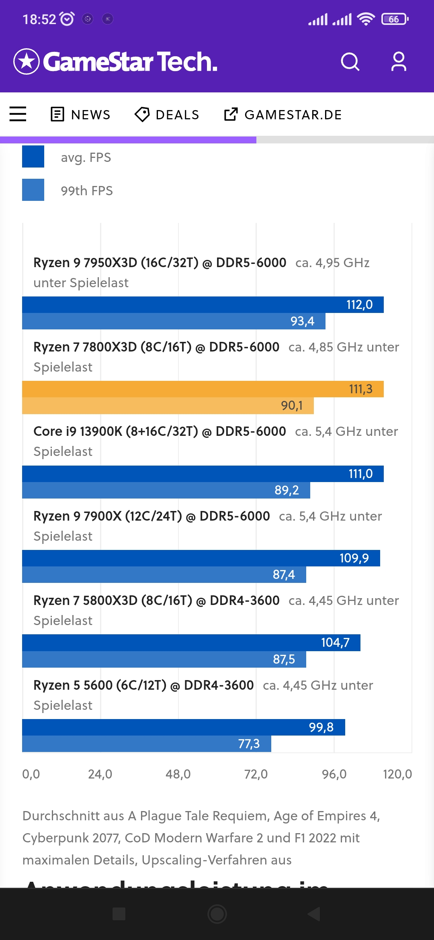Click the dark blue avg. FPS swatch
This screenshot has height=940, width=434.
tap(33, 157)
